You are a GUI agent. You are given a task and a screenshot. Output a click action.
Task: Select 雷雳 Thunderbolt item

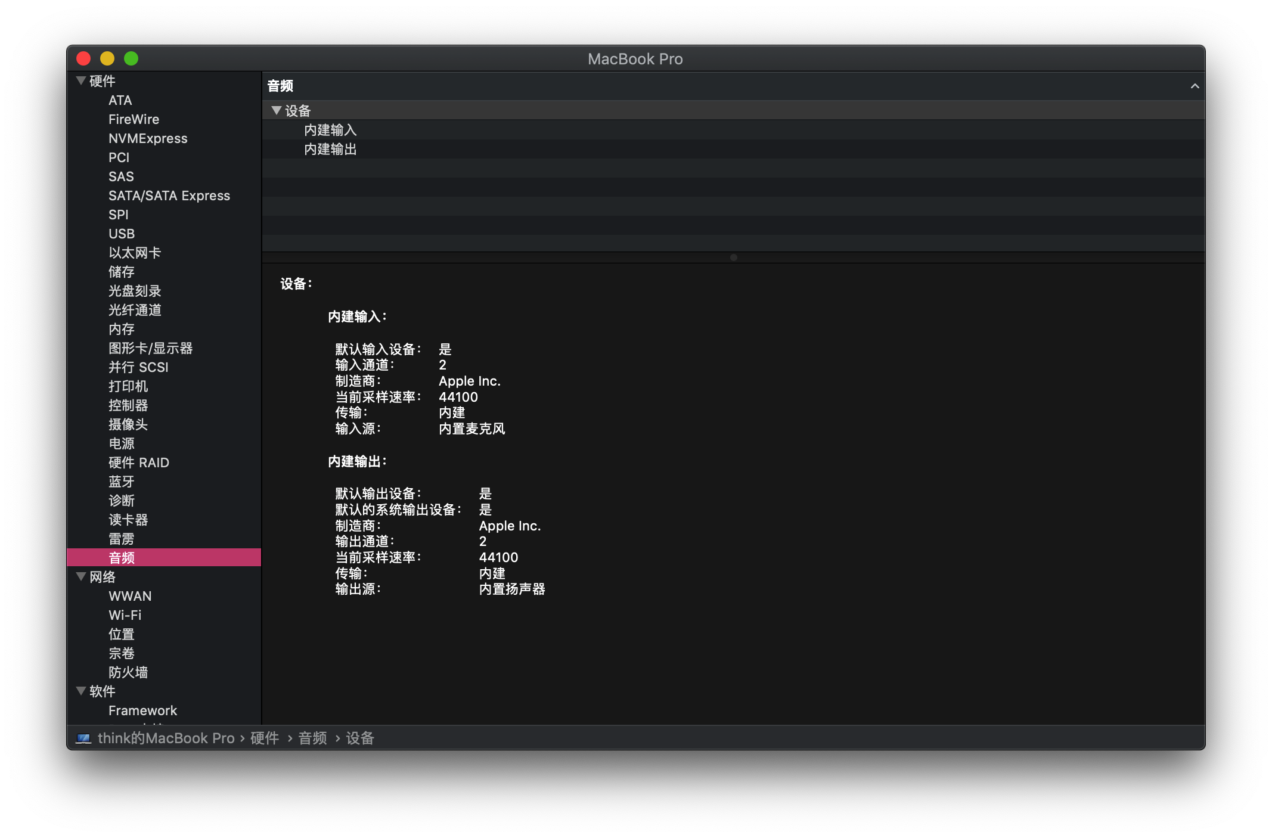click(x=122, y=539)
